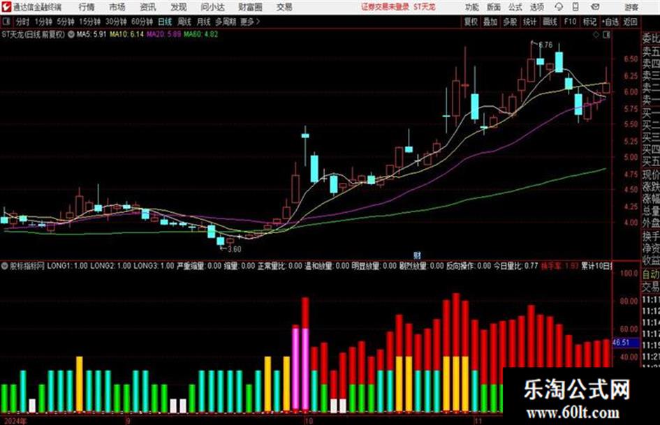Screen dimensions: 660x425
Task: Click the 证券交易未登录 login link
Action: click(385, 7)
